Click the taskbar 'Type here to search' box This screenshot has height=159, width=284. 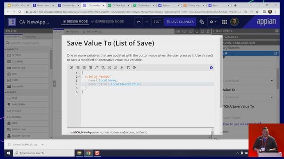(x=43, y=153)
